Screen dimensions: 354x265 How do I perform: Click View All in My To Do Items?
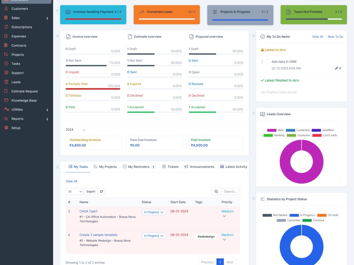[318, 36]
